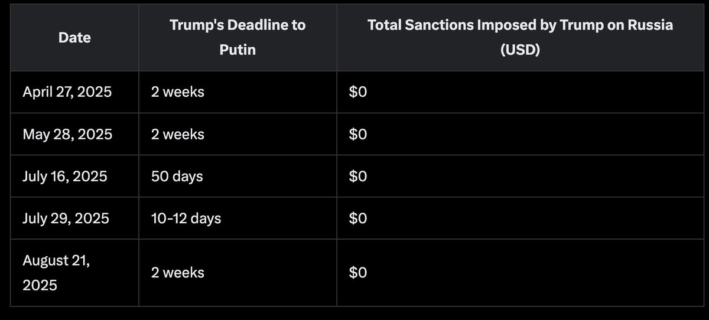
Task: Select the Trump's Deadline to Putin header
Action: coord(238,38)
